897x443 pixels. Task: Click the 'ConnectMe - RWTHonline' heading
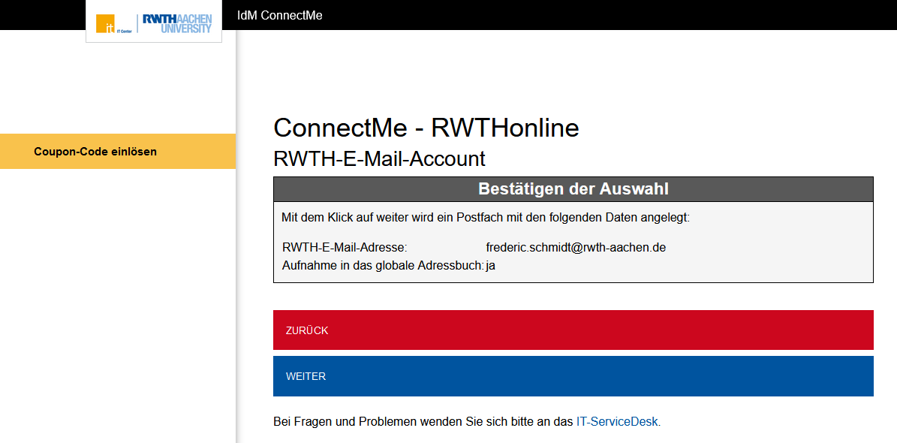426,128
